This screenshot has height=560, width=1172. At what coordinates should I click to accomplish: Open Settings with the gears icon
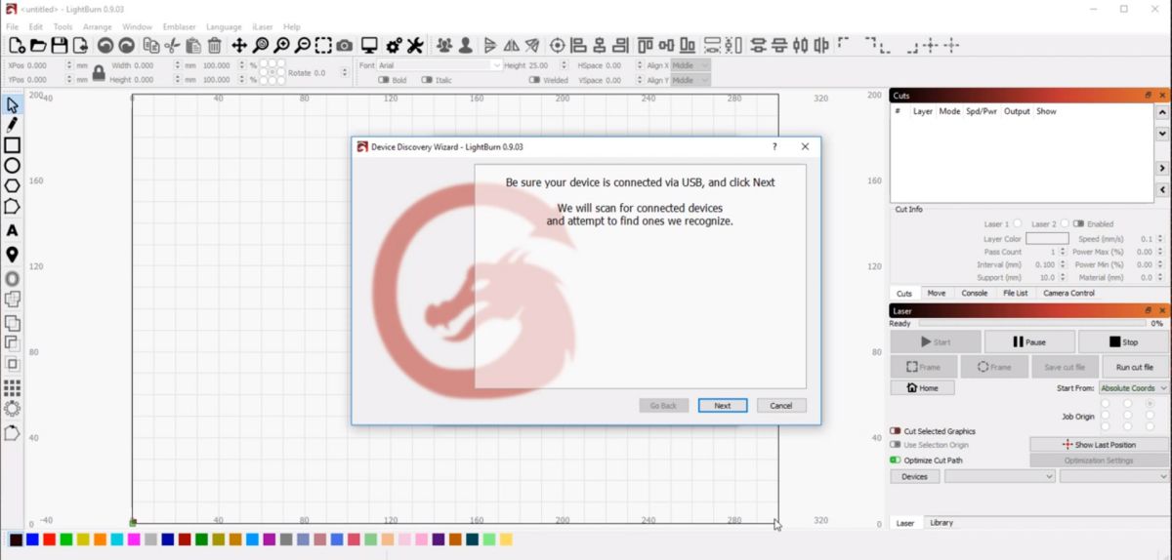394,45
